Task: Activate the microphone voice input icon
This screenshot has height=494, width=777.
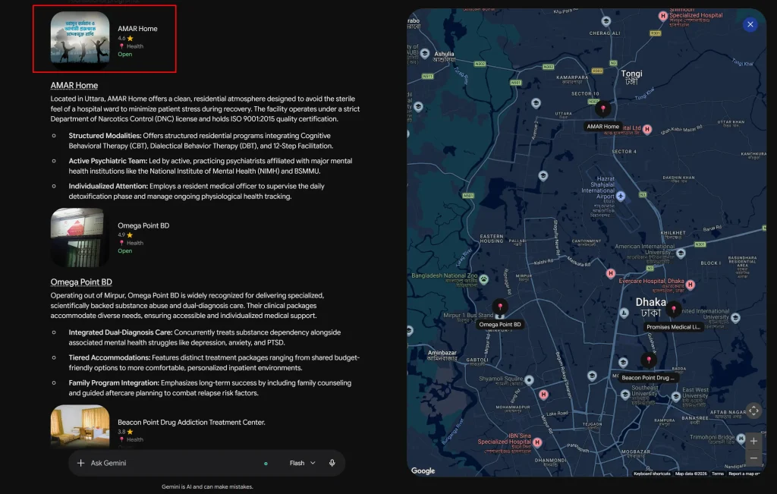Action: coord(332,463)
